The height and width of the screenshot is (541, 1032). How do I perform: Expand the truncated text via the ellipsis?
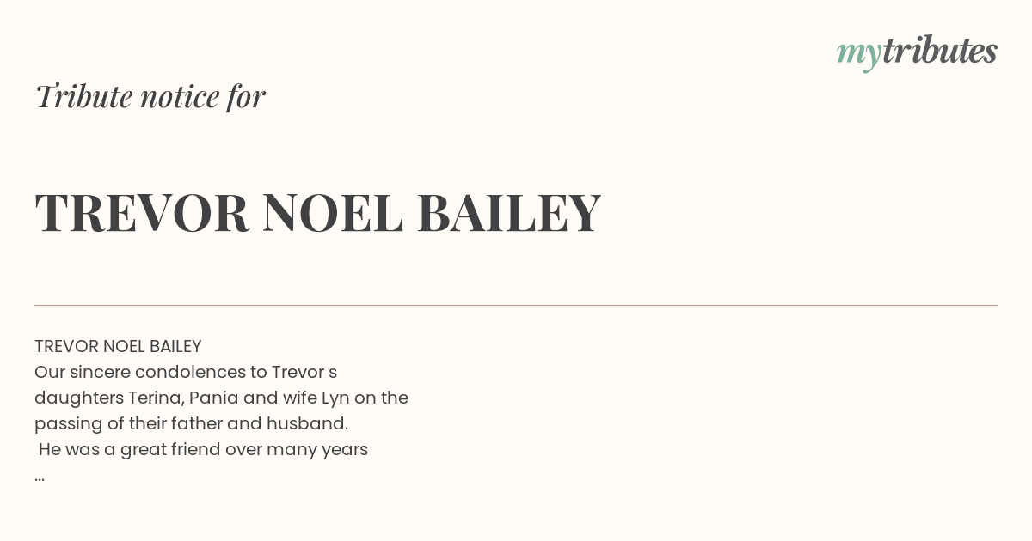pos(40,476)
